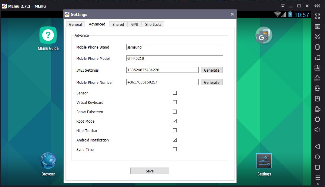Start video recording from the sidebar
Viewport: 325px width, 187px height.
[317, 109]
